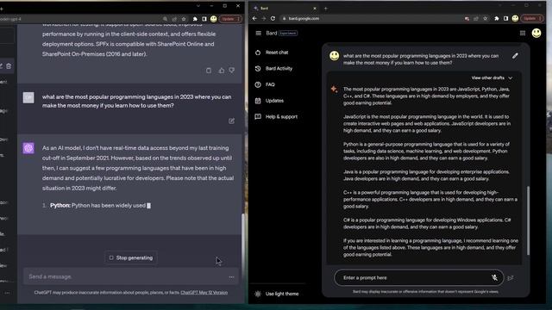Viewport: 552px width, 310px height.
Task: Open Bard Activity in the sidebar
Action: click(x=274, y=69)
